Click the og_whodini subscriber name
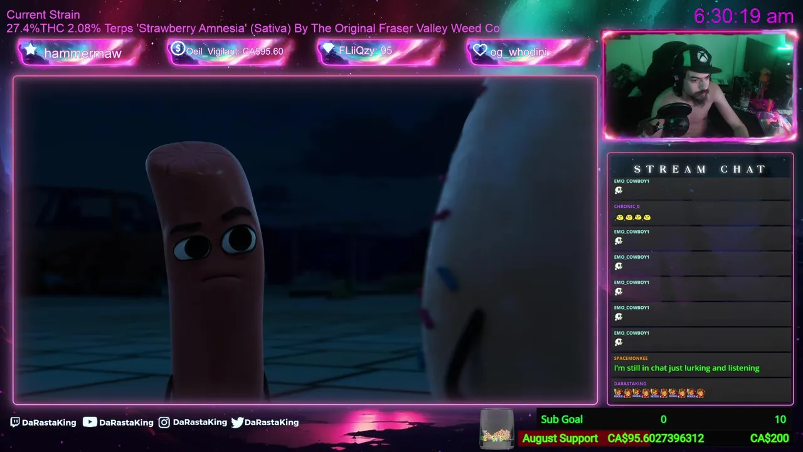803x452 pixels. (518, 52)
